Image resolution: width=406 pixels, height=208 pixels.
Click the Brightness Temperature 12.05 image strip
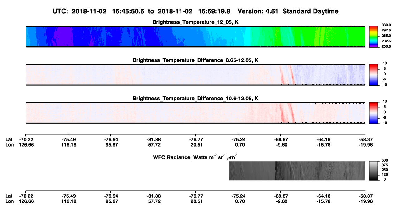(x=196, y=36)
